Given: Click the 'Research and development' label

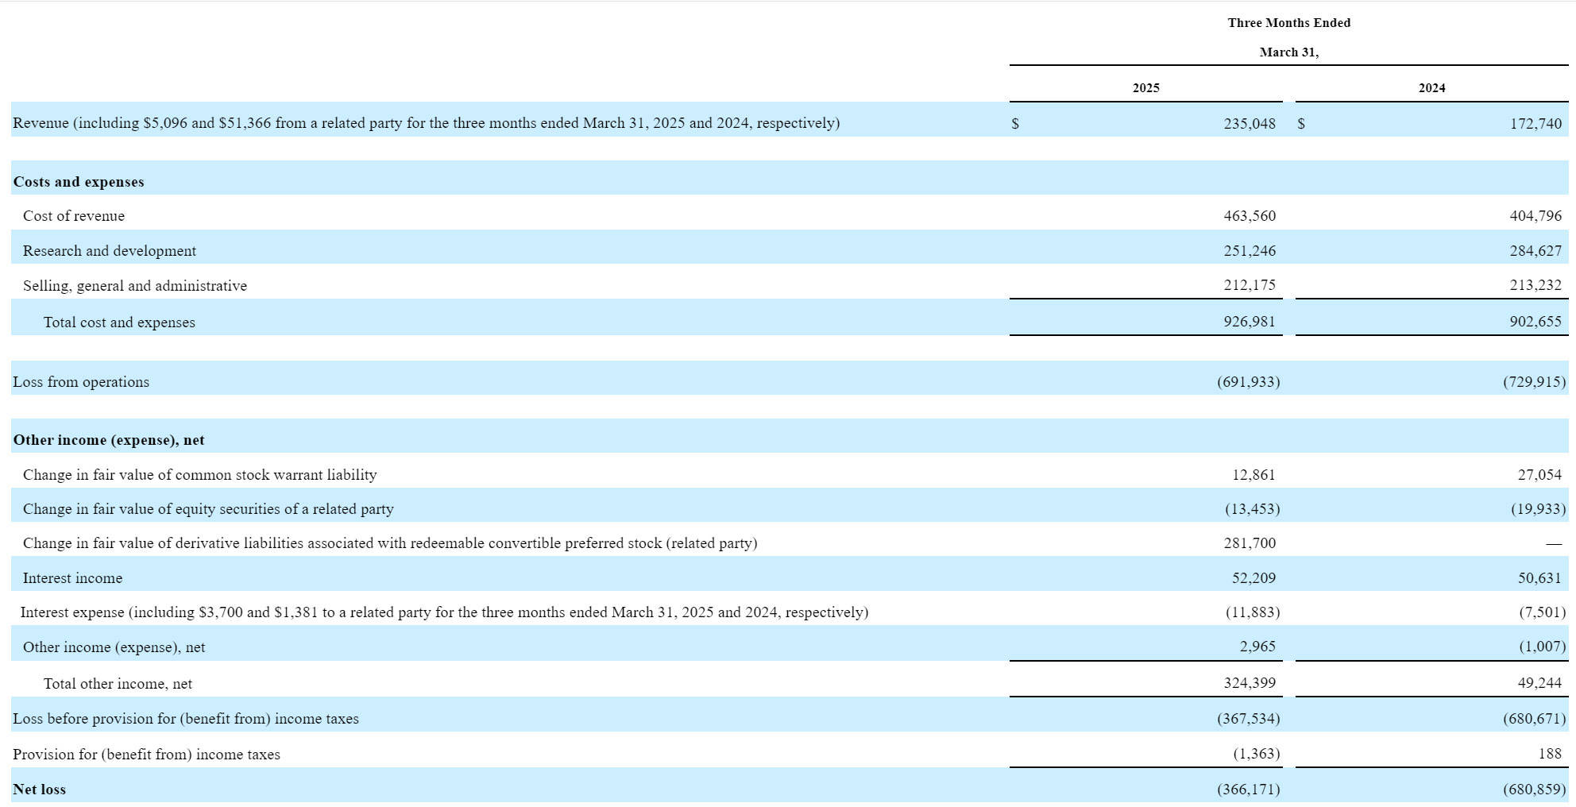Looking at the screenshot, I should (x=110, y=251).
